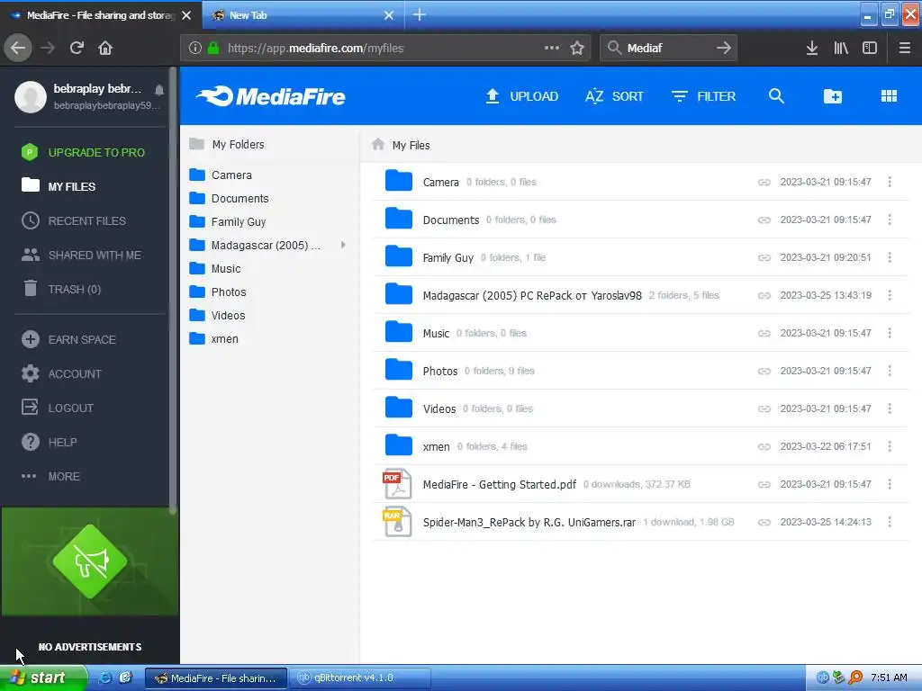922x691 pixels.
Task: Open the FILTER options
Action: point(703,96)
